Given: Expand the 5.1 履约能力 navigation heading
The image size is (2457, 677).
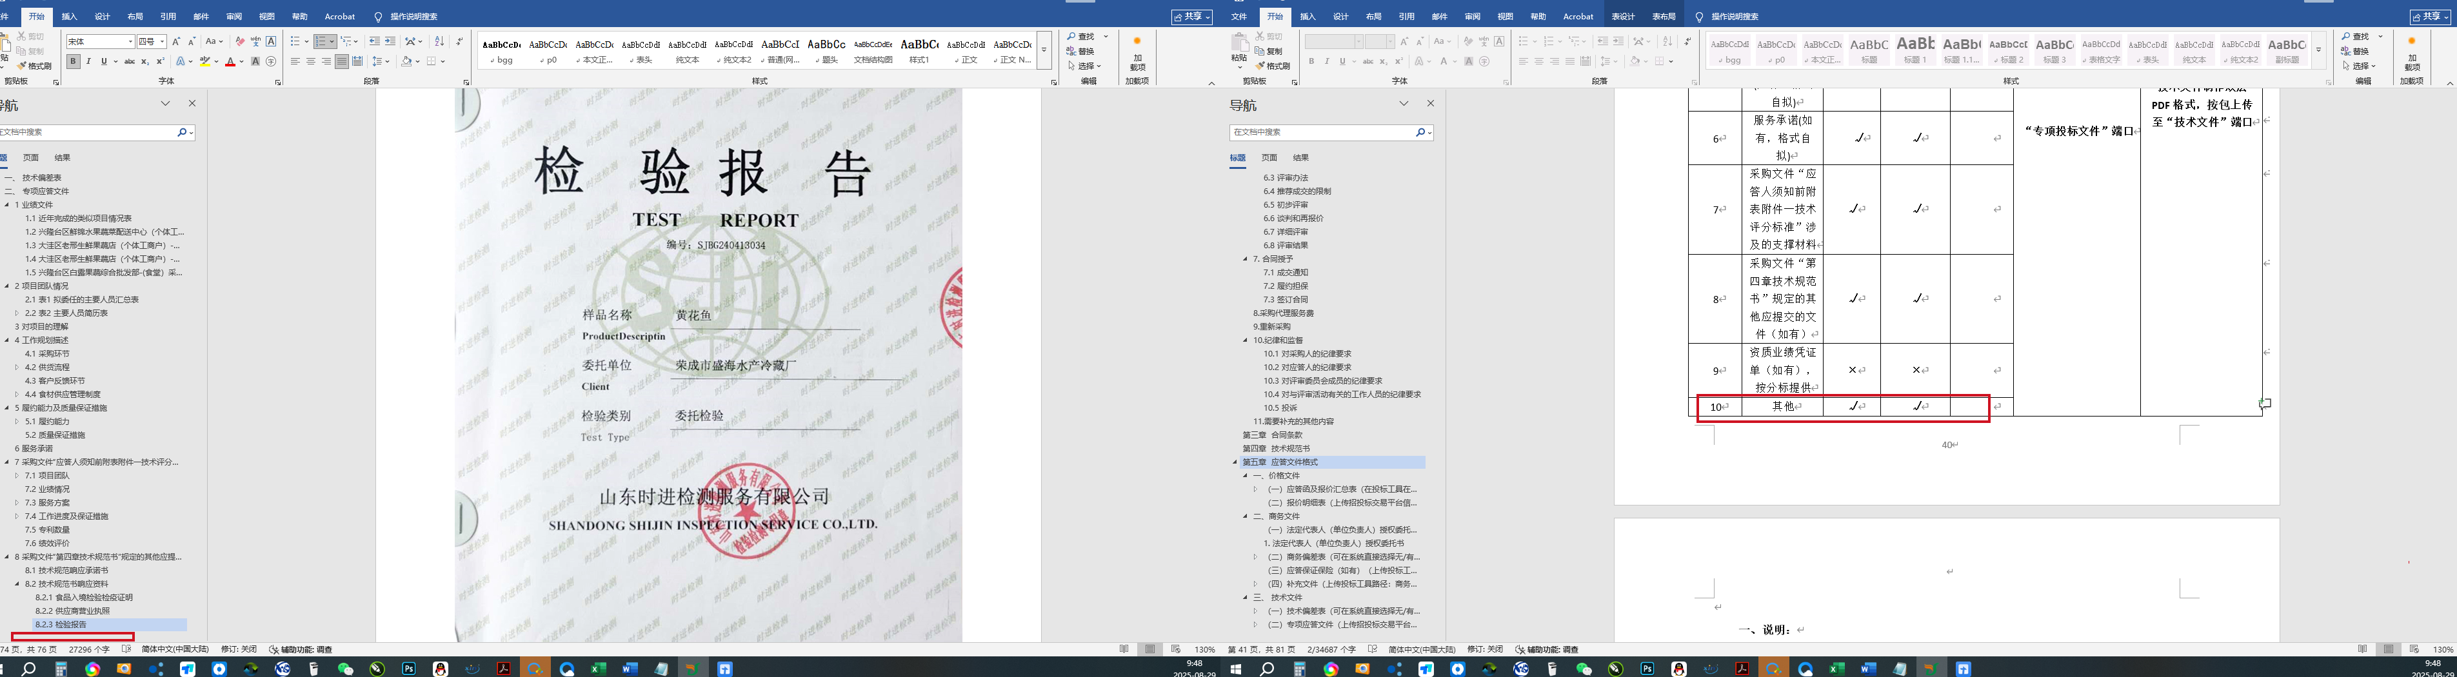Looking at the screenshot, I should 16,422.
